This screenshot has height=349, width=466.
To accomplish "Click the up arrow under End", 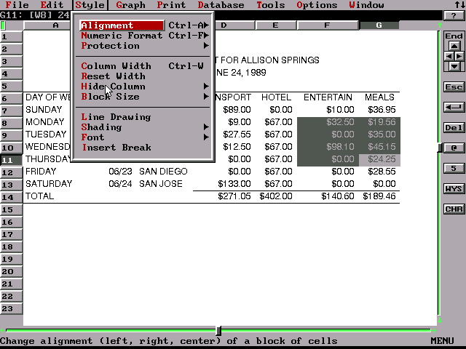I will 454,46.
